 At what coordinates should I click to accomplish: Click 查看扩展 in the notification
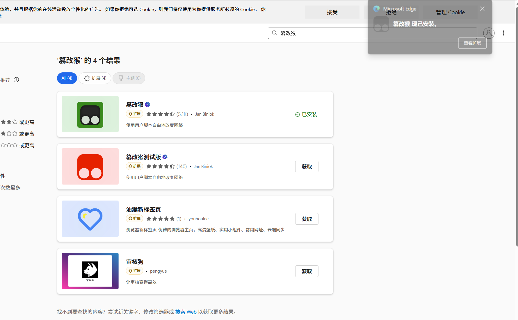pos(472,43)
